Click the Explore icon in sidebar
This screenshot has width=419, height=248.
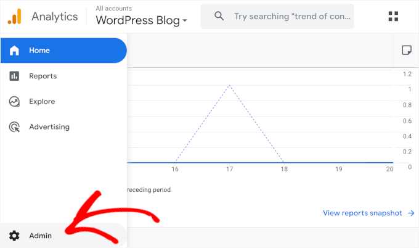[x=15, y=101]
